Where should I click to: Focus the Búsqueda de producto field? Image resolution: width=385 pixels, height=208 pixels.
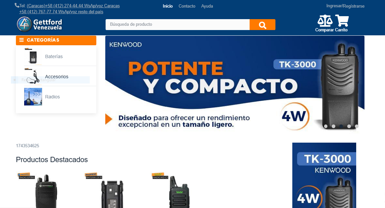(177, 24)
